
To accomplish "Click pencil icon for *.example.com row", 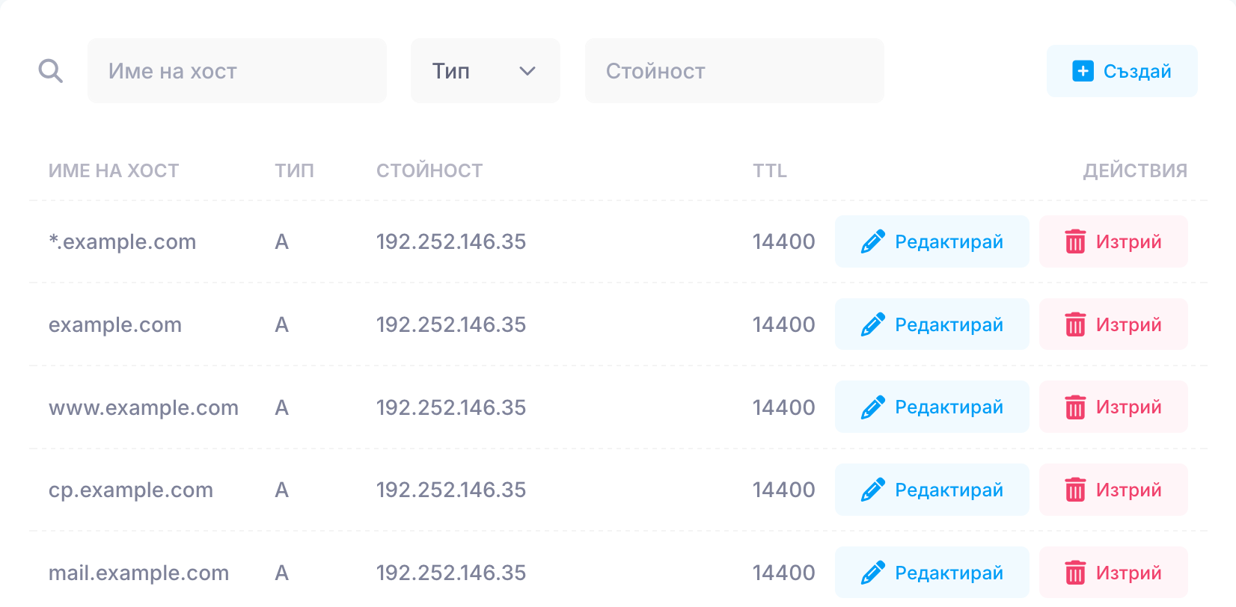I will tap(873, 241).
